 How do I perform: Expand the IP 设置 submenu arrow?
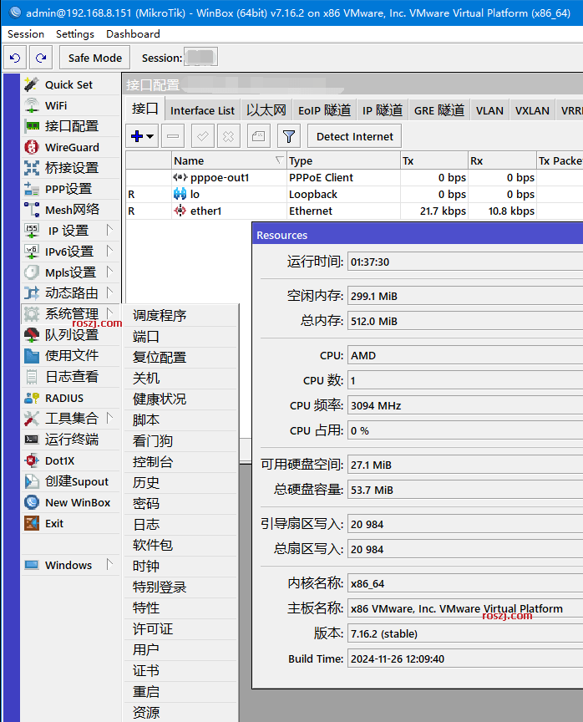pos(109,230)
